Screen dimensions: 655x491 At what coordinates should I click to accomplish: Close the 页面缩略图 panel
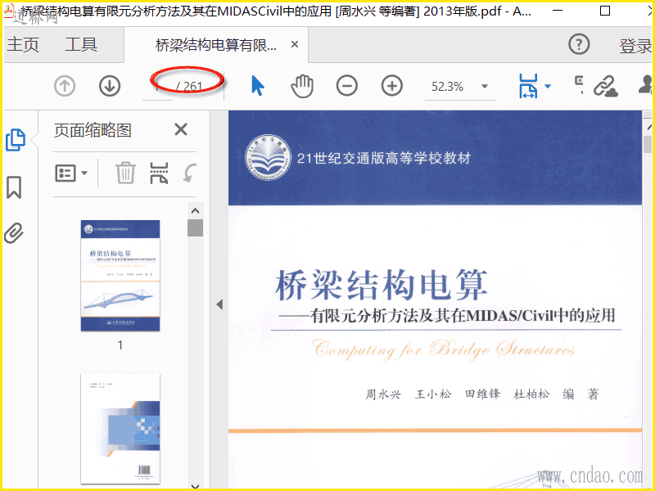coord(181,129)
